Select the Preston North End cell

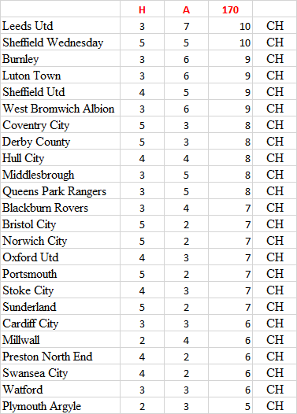[61, 357]
